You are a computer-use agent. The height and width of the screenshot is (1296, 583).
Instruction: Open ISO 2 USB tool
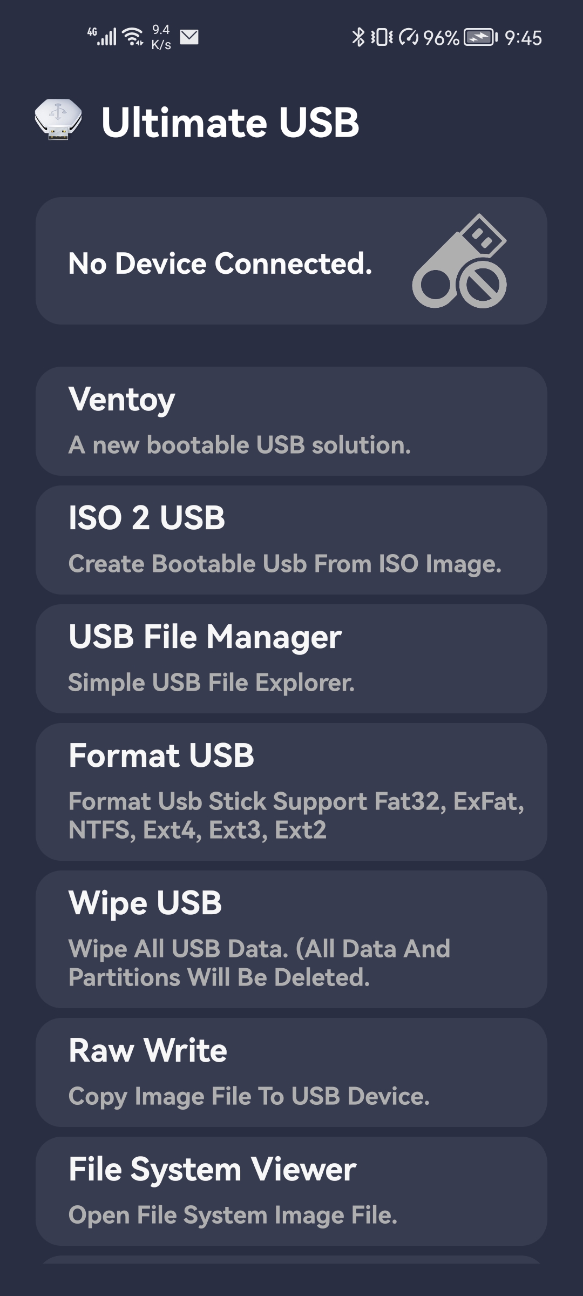(291, 540)
